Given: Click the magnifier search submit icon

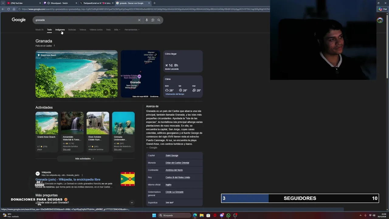Looking at the screenshot, I should [x=159, y=20].
